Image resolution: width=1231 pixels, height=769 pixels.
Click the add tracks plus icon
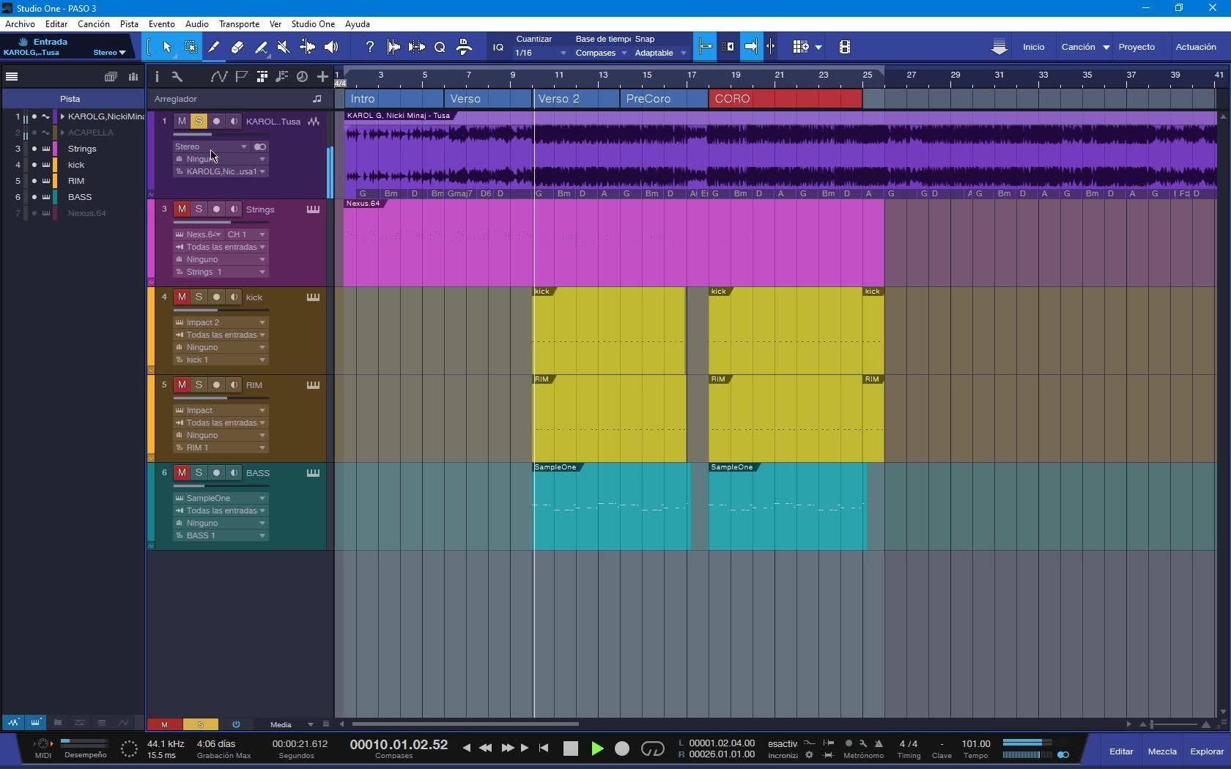point(322,76)
